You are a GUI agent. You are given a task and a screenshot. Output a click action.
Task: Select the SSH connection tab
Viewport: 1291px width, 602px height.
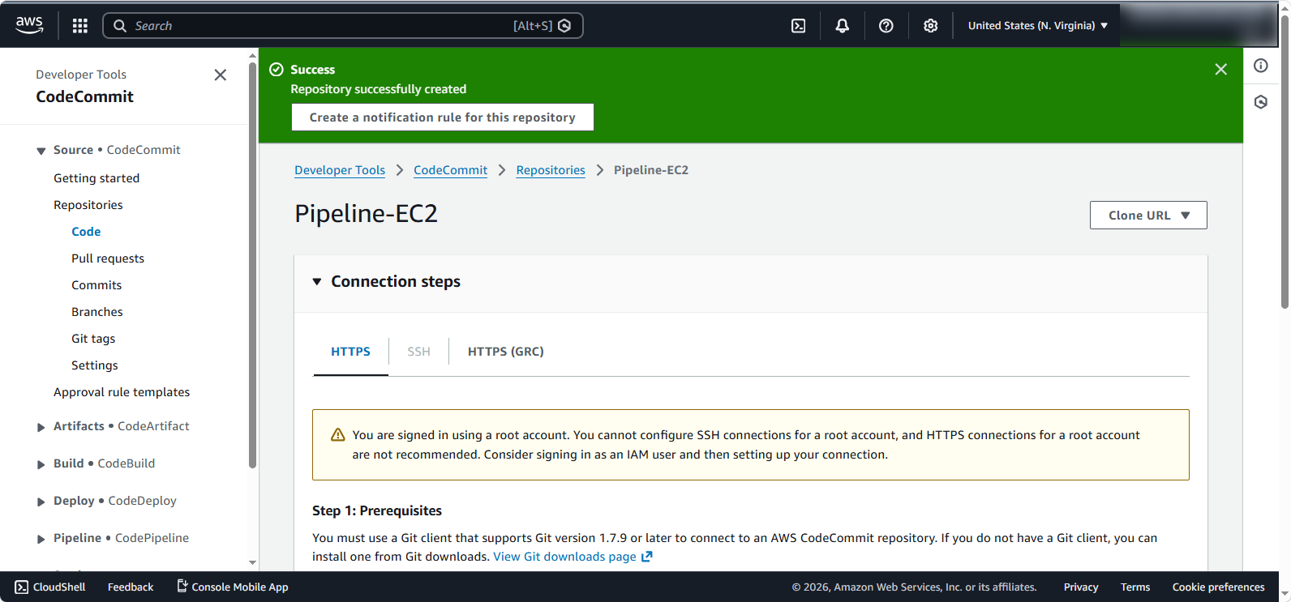[418, 352]
